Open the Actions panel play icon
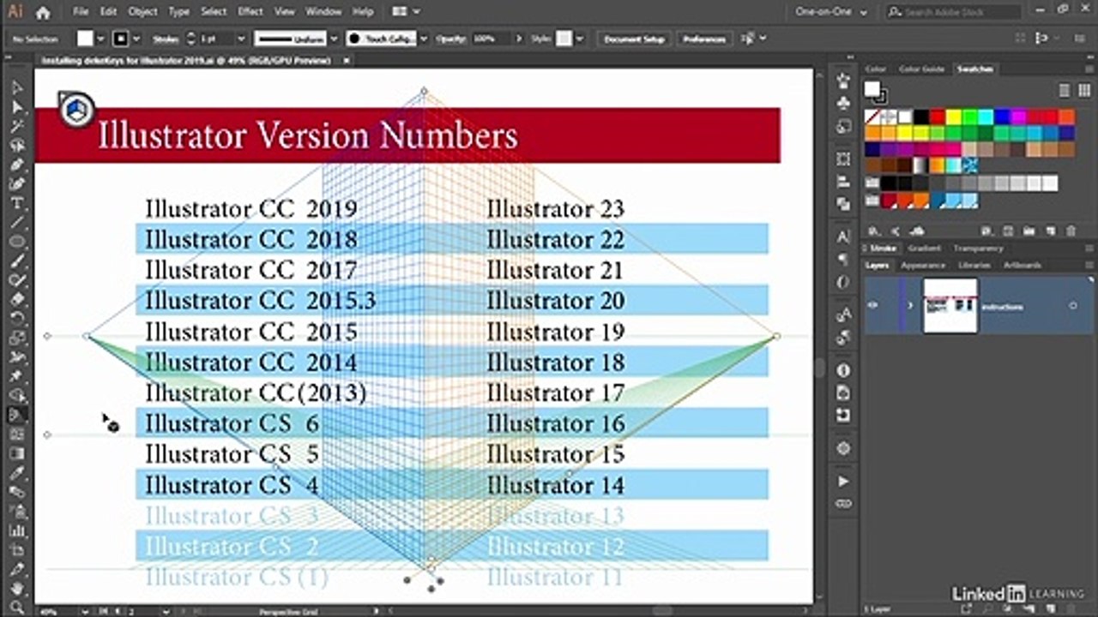The image size is (1098, 617). point(843,482)
